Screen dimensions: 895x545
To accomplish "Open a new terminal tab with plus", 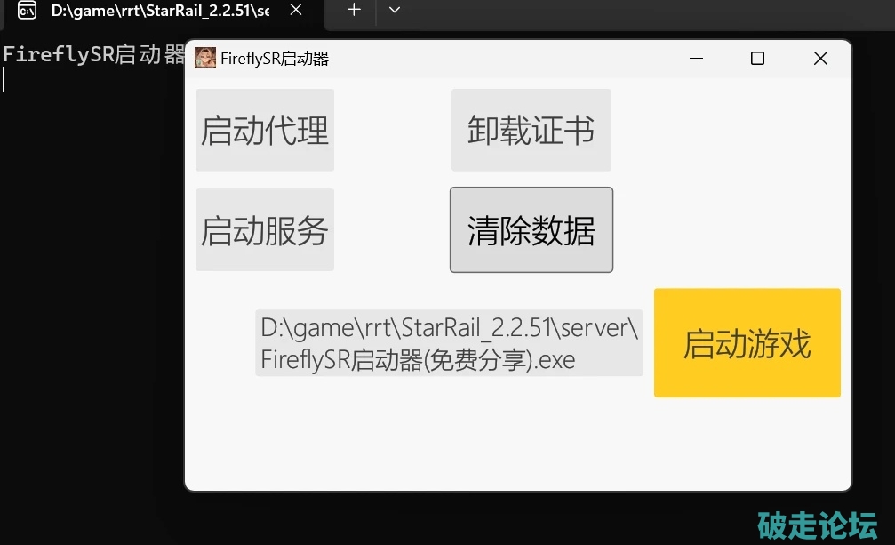I will [354, 10].
